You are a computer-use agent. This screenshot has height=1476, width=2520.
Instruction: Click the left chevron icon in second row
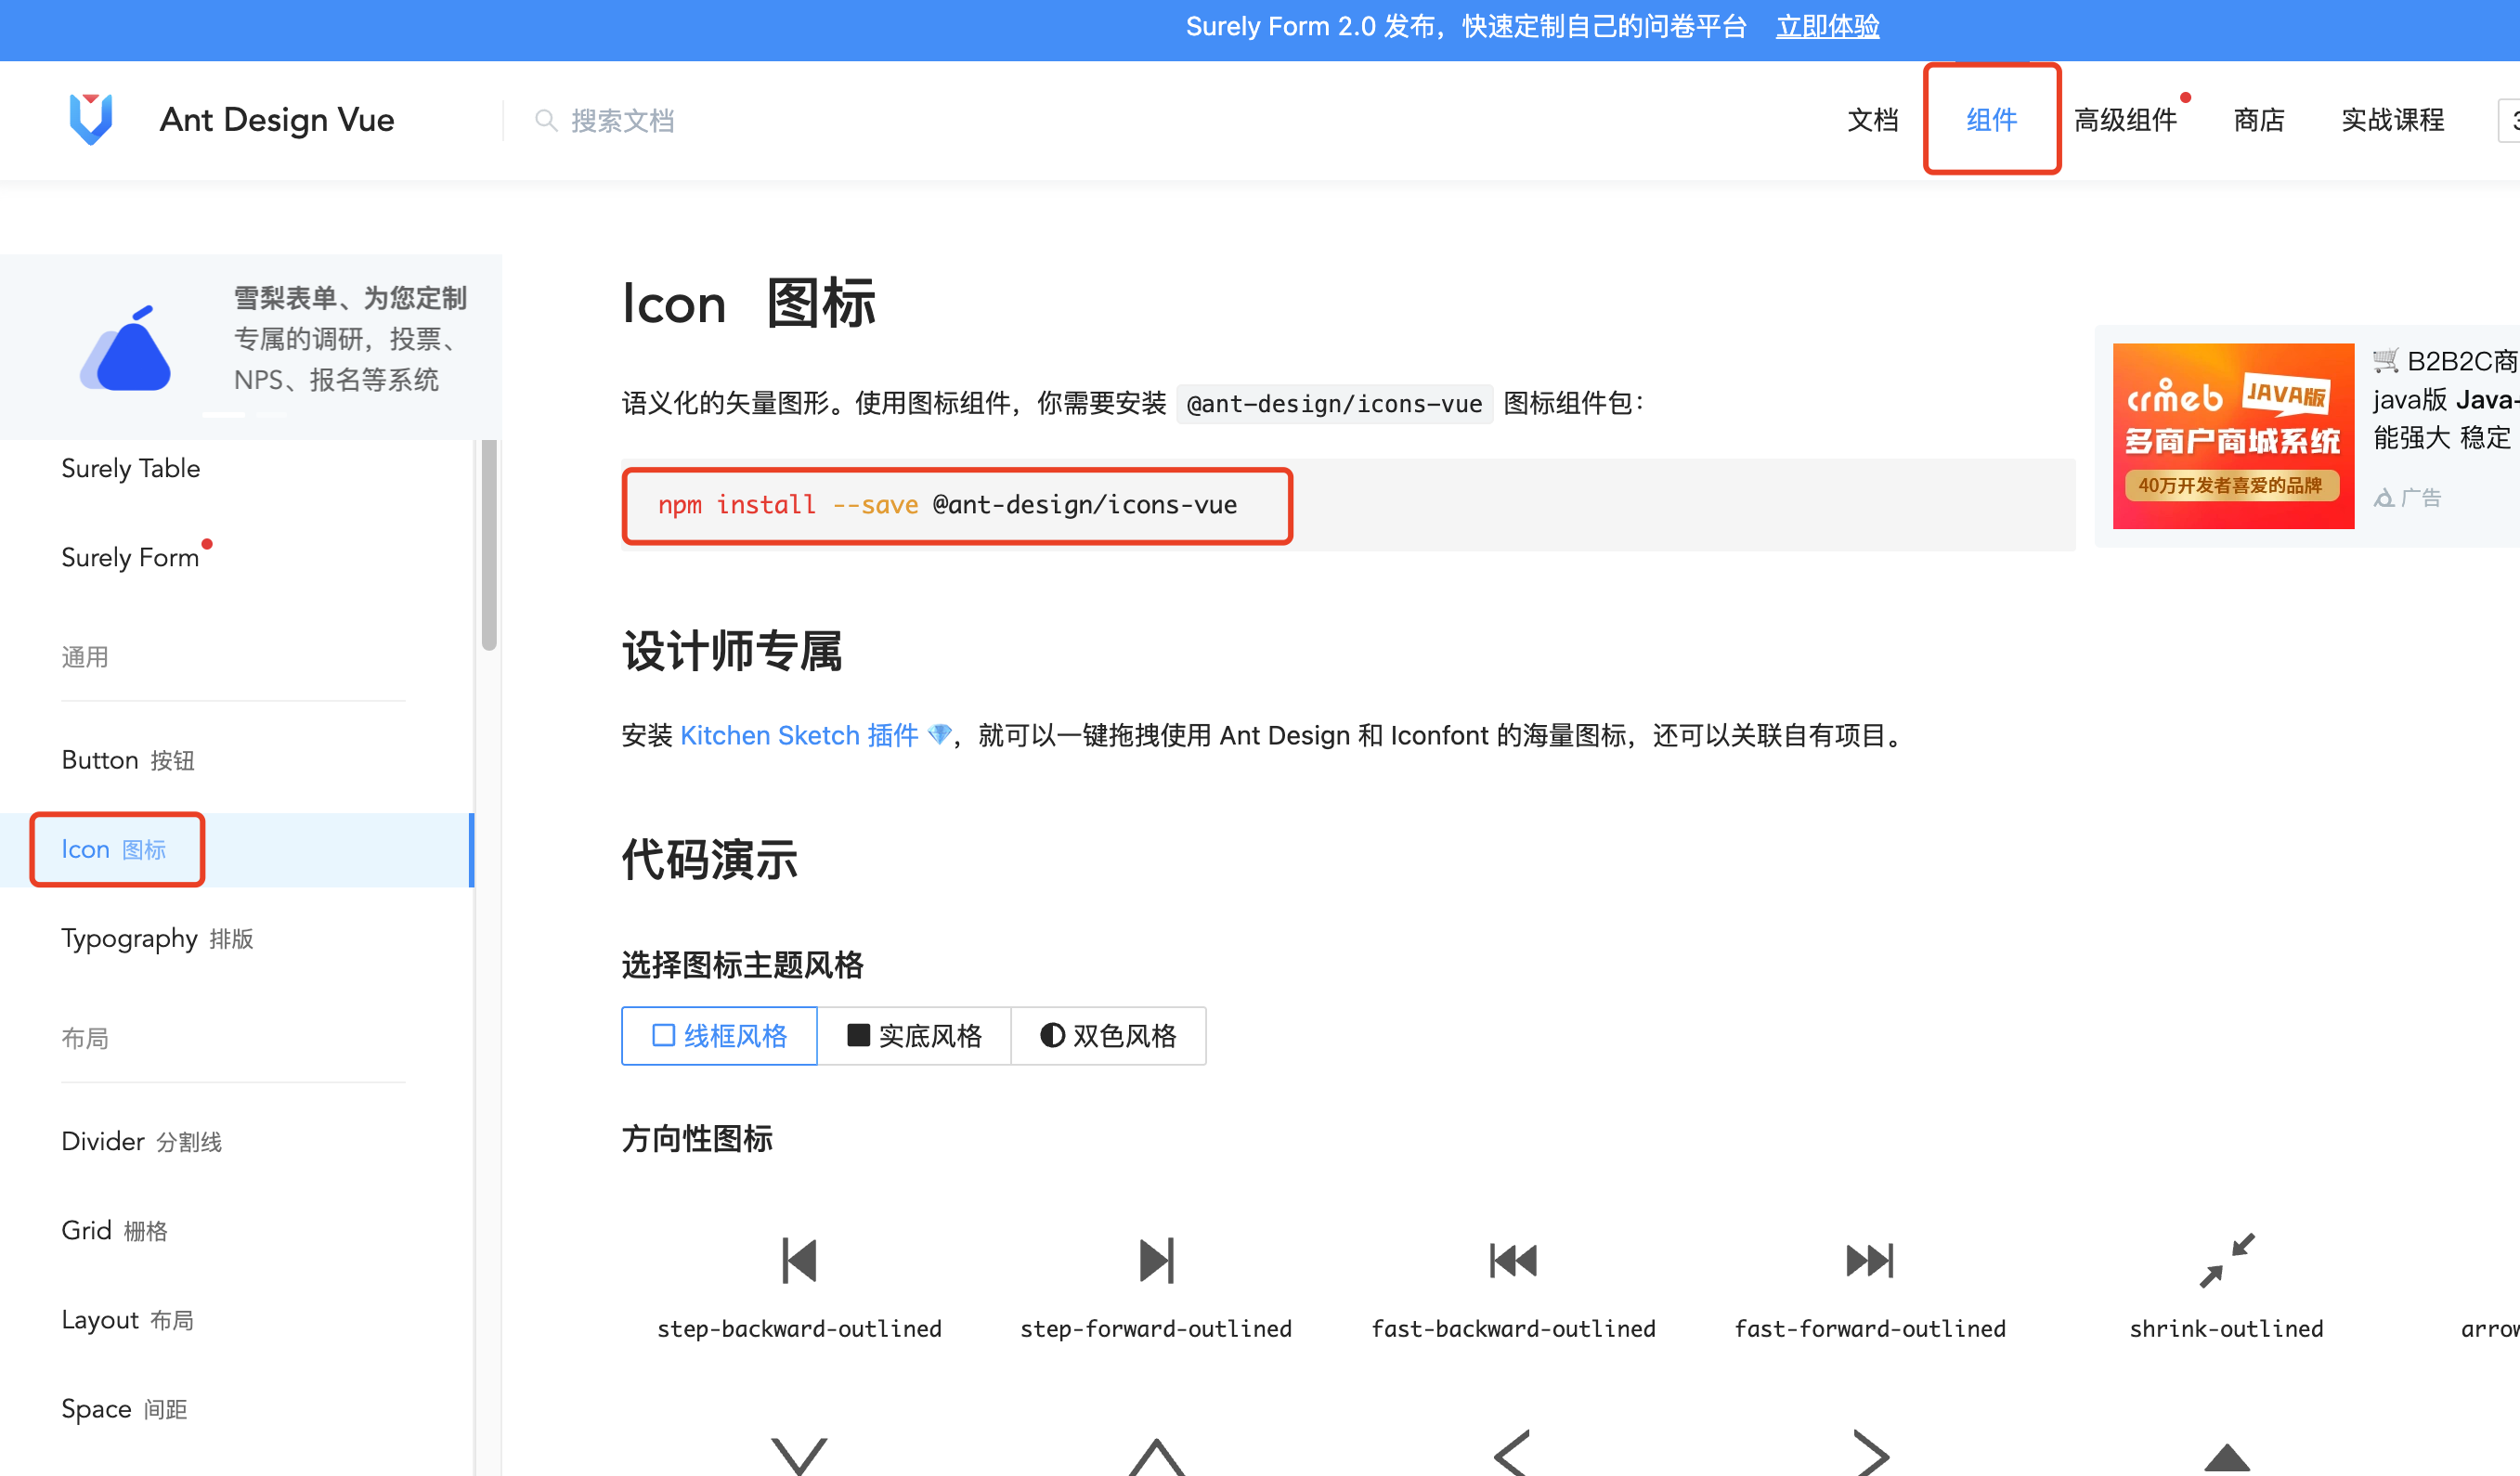pyautogui.click(x=1512, y=1453)
